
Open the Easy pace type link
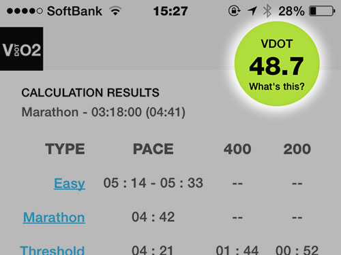click(70, 183)
